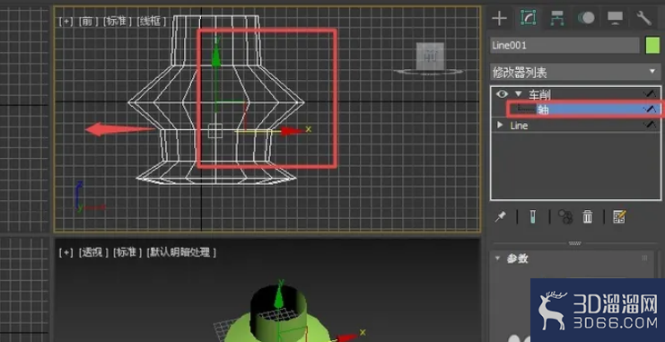Open the 修改器列表 dropdown
The width and height of the screenshot is (665, 342).
[x=575, y=73]
